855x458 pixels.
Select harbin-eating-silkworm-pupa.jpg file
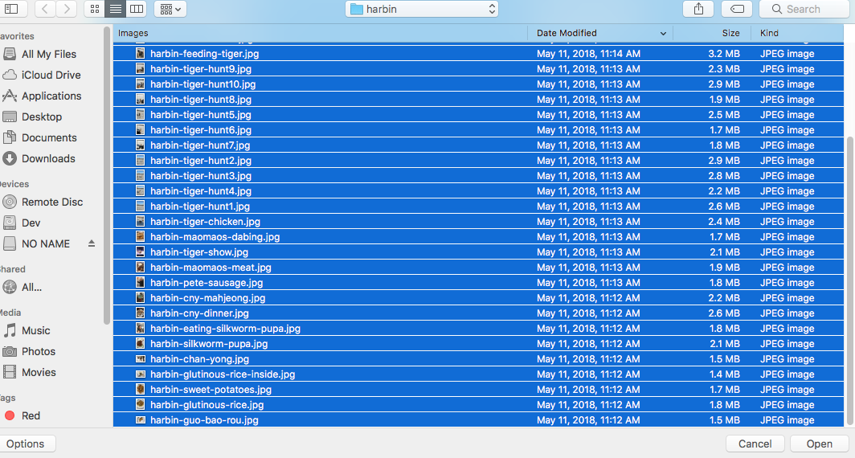pyautogui.click(x=478, y=328)
